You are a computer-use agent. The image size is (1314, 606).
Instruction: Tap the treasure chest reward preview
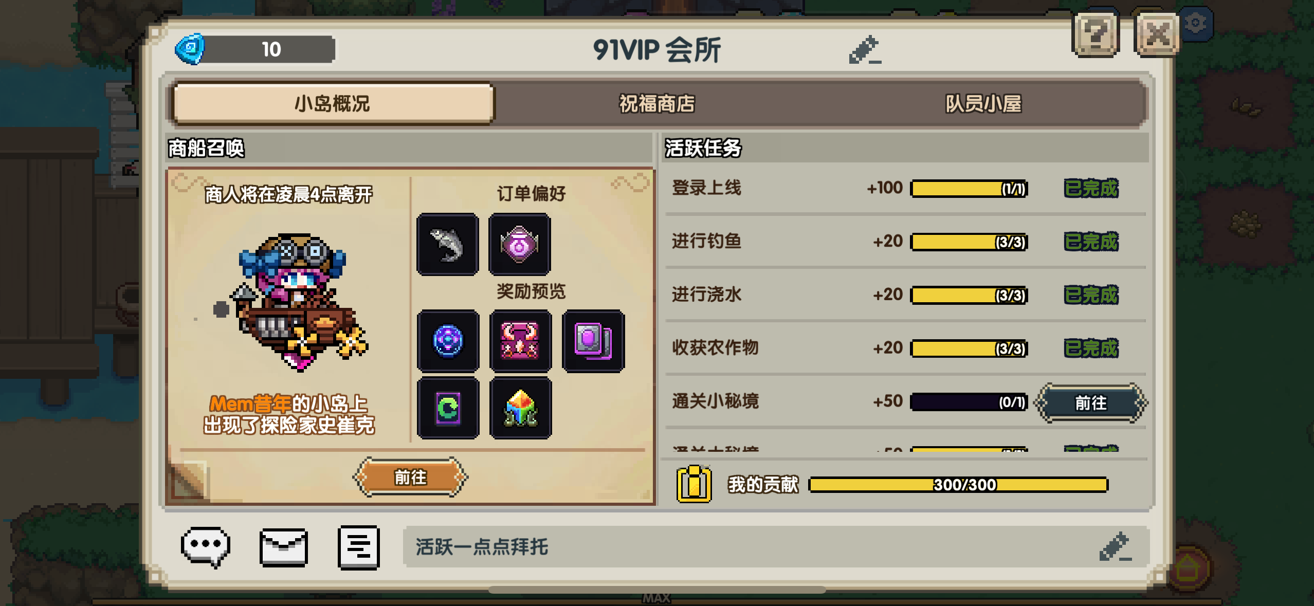coord(520,341)
